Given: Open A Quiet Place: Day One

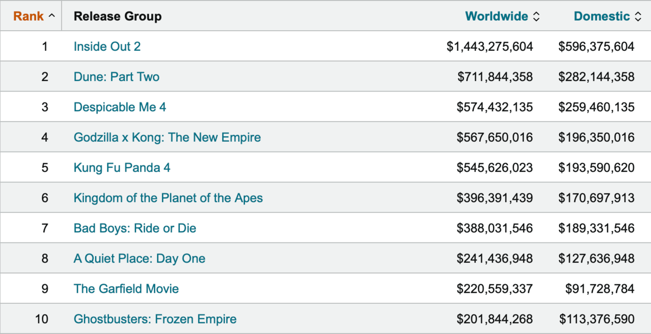Looking at the screenshot, I should (x=139, y=259).
